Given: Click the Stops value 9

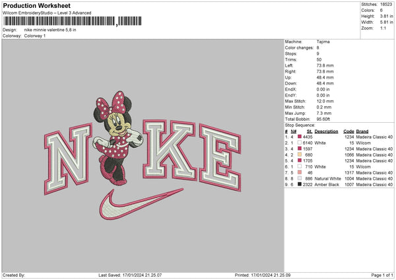Looking at the screenshot, I should coord(317,53).
